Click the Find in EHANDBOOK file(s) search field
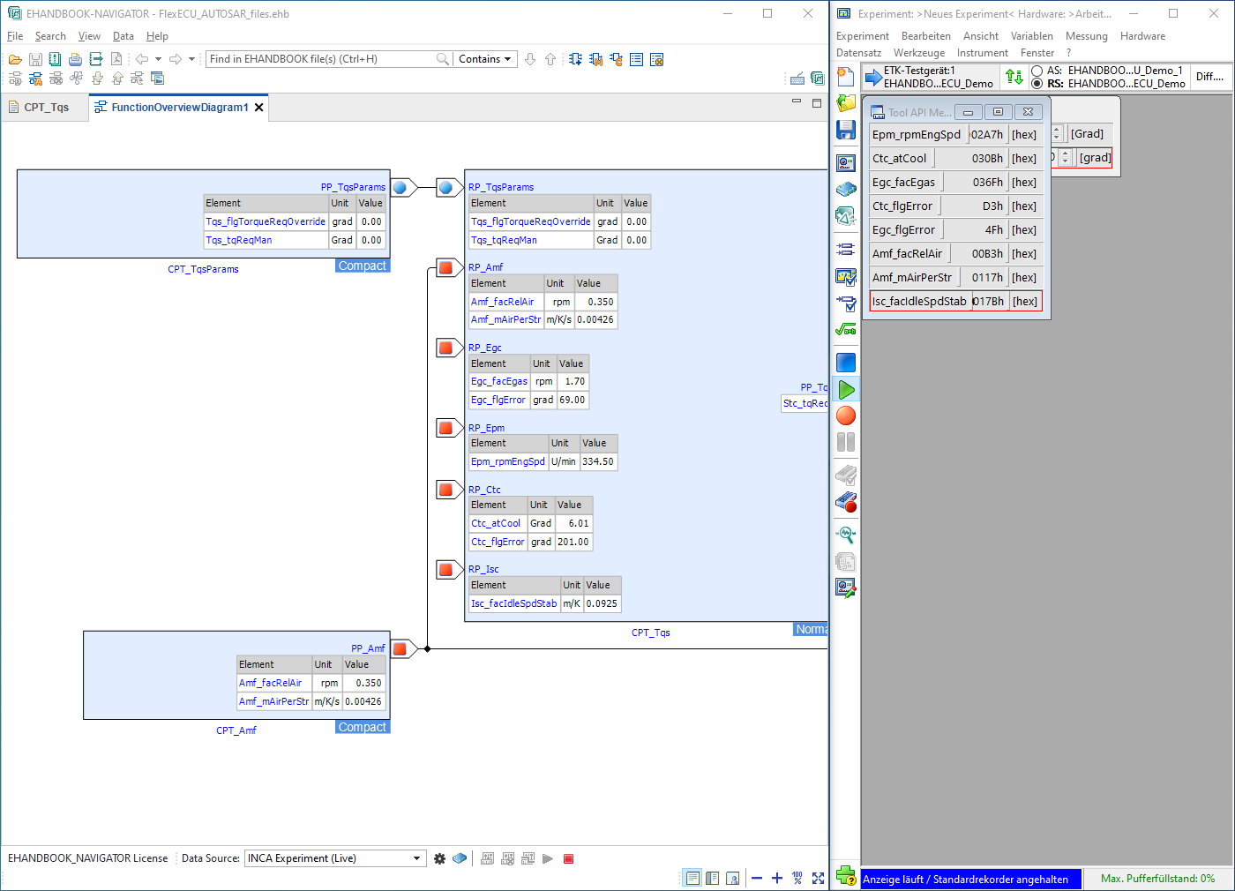This screenshot has height=891, width=1235. 320,59
